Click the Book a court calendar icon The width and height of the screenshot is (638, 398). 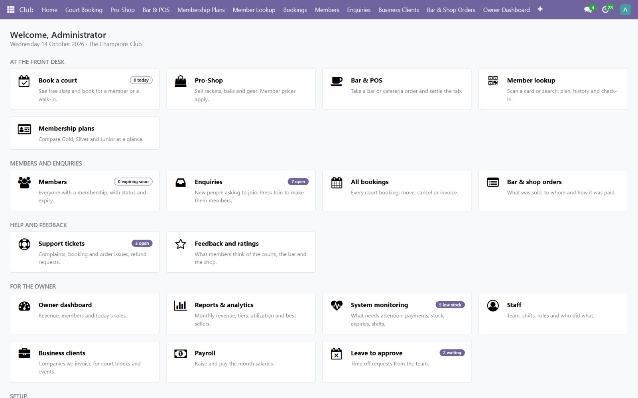click(x=24, y=81)
